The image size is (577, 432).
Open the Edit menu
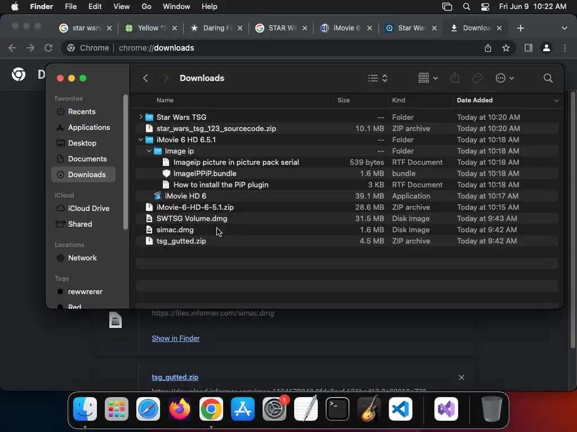click(95, 7)
